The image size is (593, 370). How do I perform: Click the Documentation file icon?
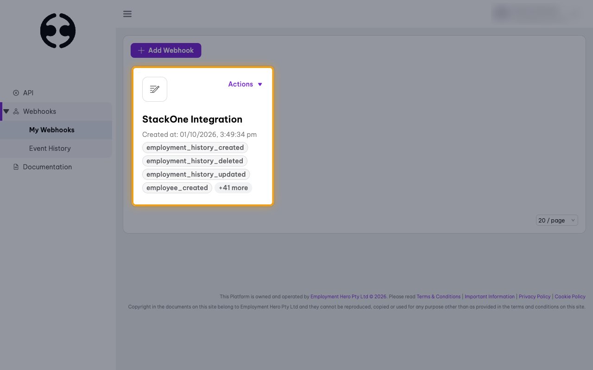tap(16, 167)
